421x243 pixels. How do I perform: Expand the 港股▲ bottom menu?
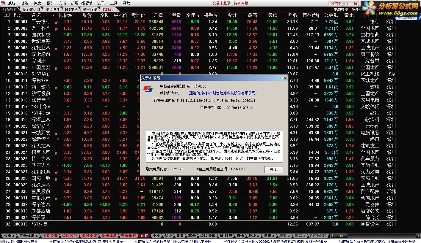coord(284,236)
